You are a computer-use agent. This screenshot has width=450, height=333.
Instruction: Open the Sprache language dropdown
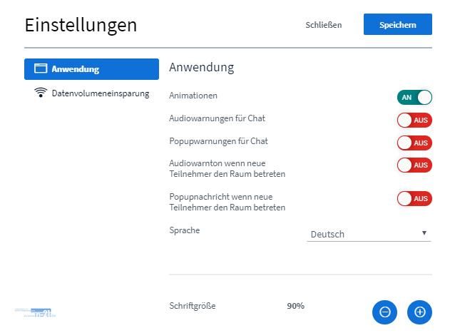click(368, 234)
